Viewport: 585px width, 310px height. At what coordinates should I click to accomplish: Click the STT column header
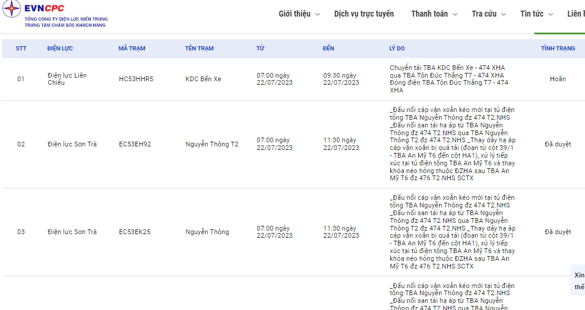(21, 49)
